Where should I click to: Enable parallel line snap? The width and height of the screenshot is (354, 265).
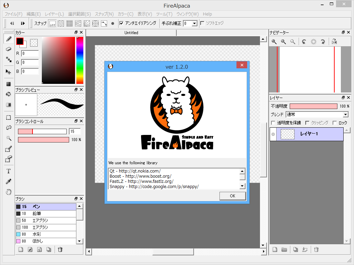[x=61, y=23]
